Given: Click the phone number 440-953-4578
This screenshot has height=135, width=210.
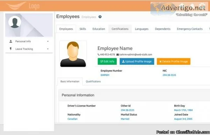Looking at the screenshot, I should (x=107, y=54).
